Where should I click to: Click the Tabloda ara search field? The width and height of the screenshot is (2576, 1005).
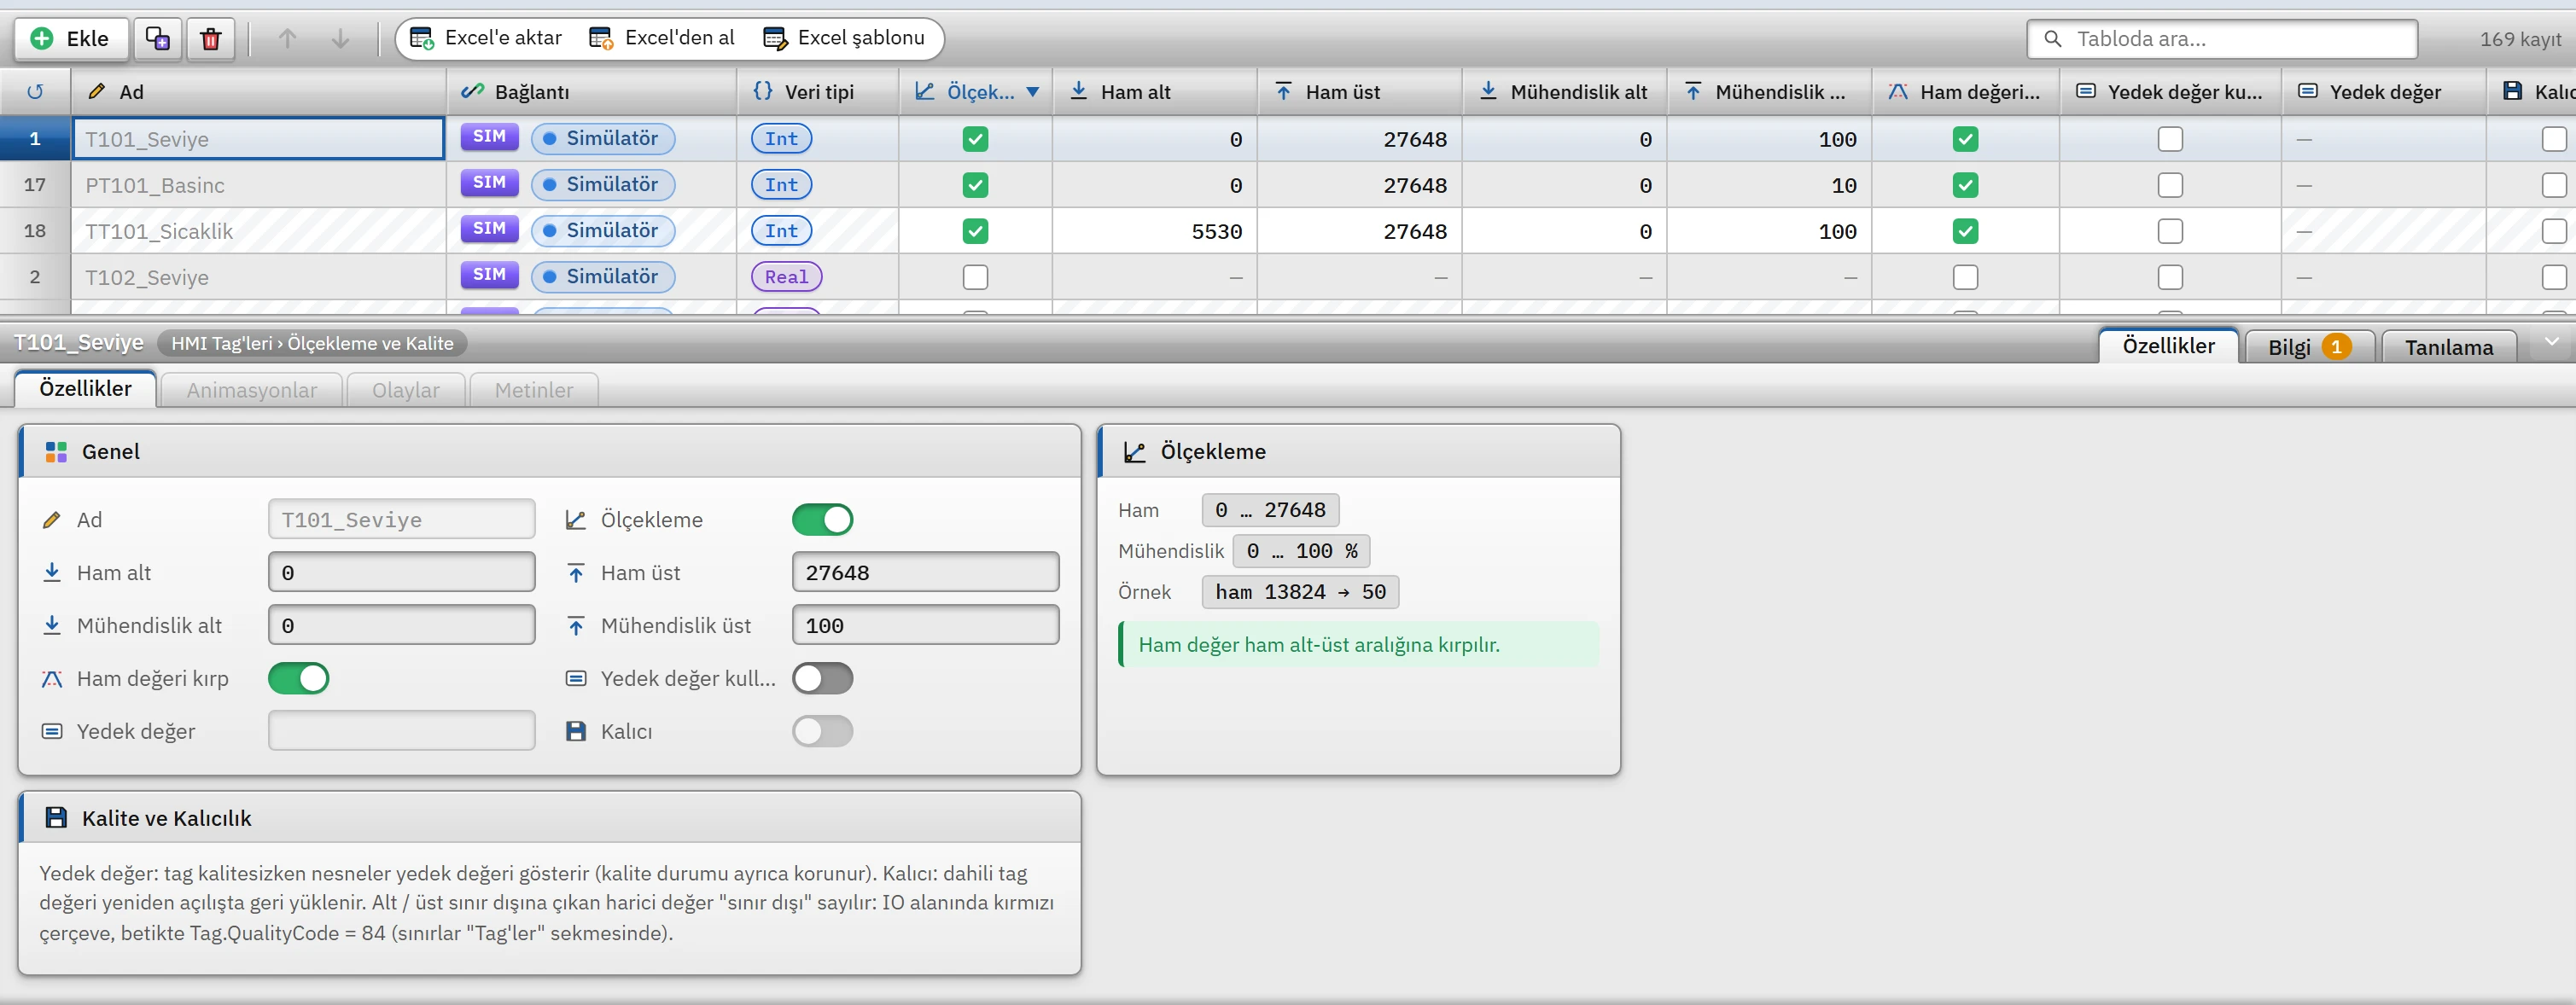point(2222,39)
